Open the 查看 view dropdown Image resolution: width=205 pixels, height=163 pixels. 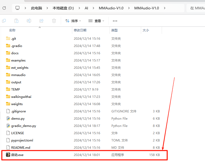96,21
